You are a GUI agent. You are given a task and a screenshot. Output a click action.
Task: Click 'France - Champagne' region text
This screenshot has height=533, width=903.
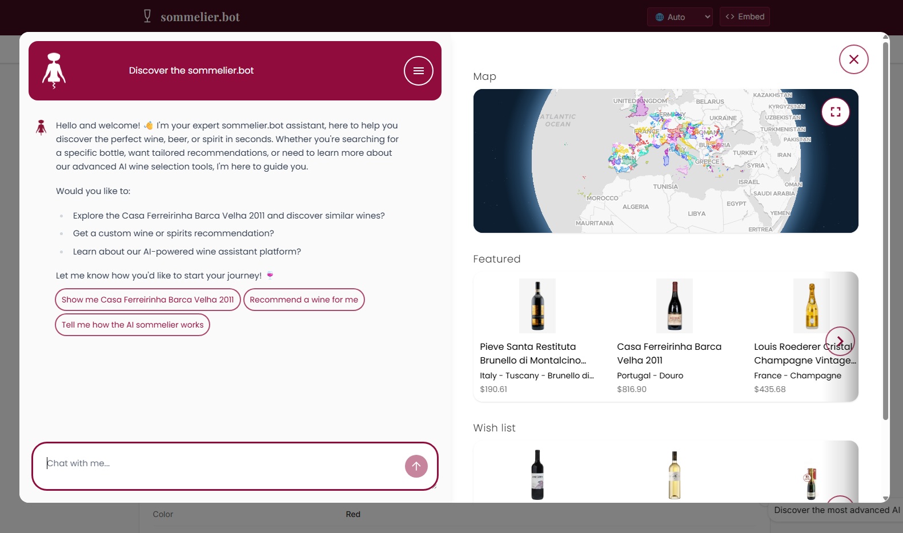[797, 375]
